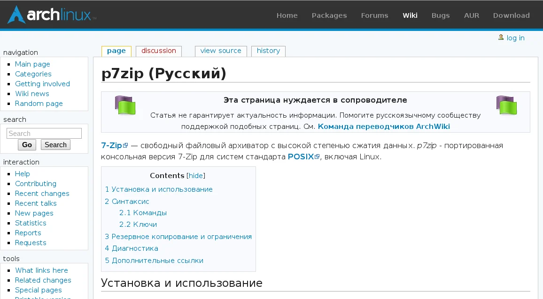Click the left green flag icon

click(x=125, y=105)
